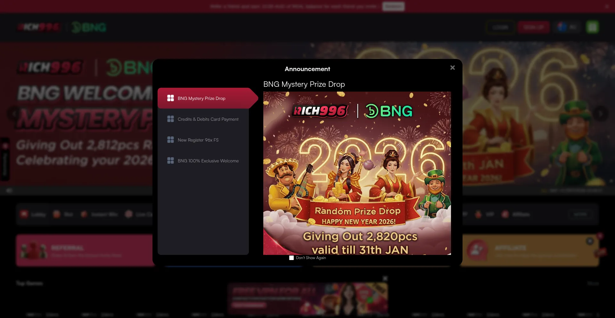
Task: Open the Credits & Debits Card Payment announcement
Action: pos(208,119)
